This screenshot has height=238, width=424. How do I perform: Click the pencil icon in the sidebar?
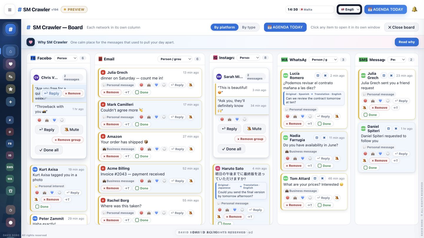click(x=11, y=76)
